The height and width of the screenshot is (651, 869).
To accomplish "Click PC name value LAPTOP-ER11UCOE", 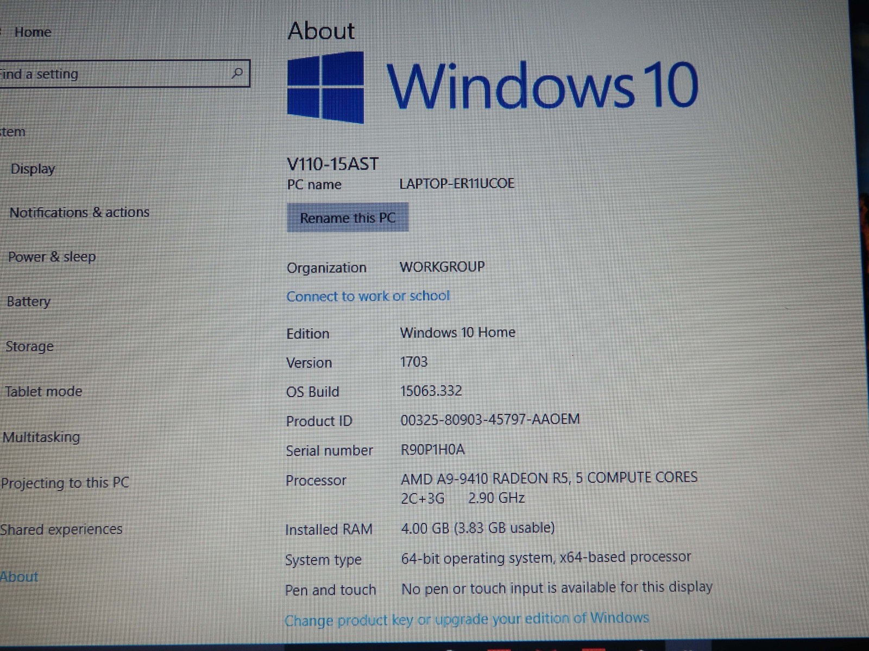I will click(x=457, y=183).
